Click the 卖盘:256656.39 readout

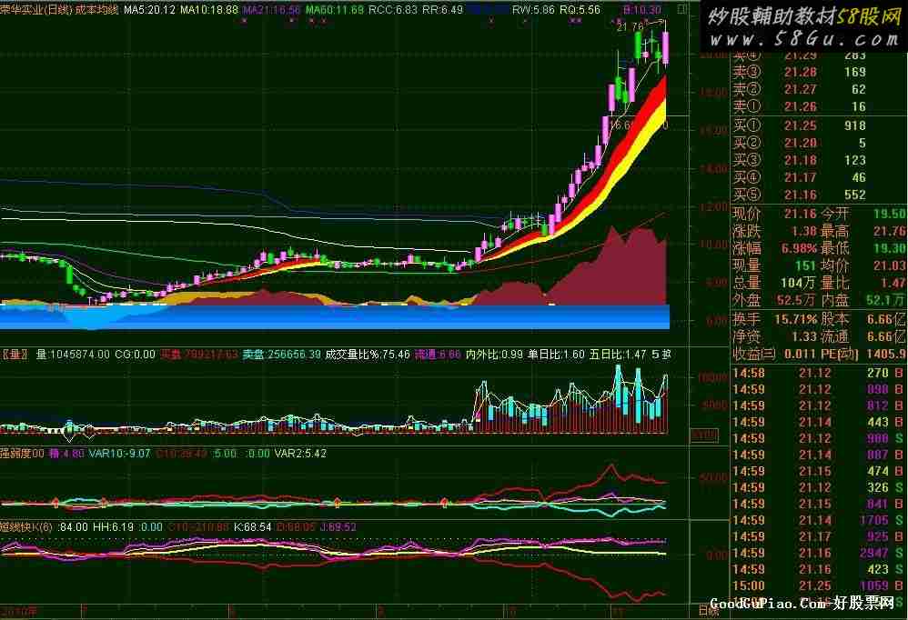pos(281,354)
